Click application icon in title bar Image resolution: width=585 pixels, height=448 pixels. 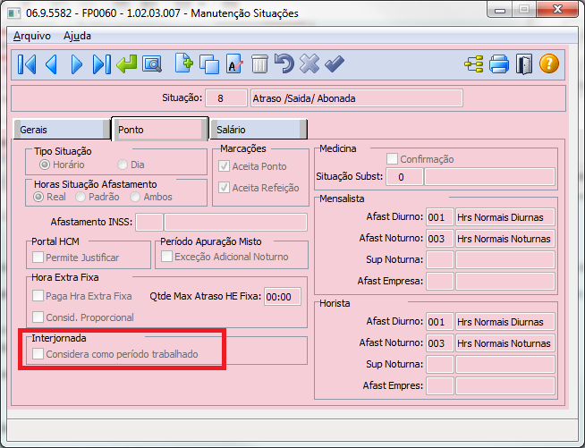[13, 13]
